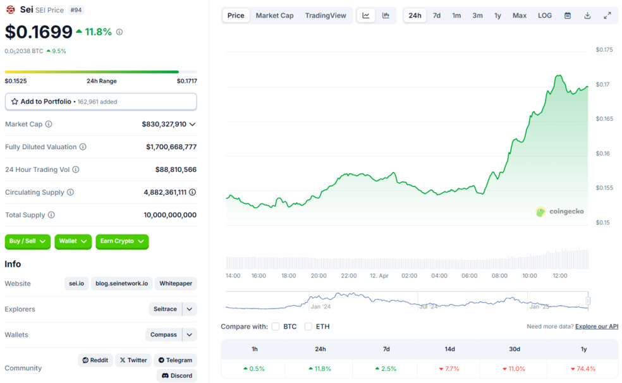The height and width of the screenshot is (383, 622).
Task: Enable ETH comparison checkbox
Action: tap(308, 326)
